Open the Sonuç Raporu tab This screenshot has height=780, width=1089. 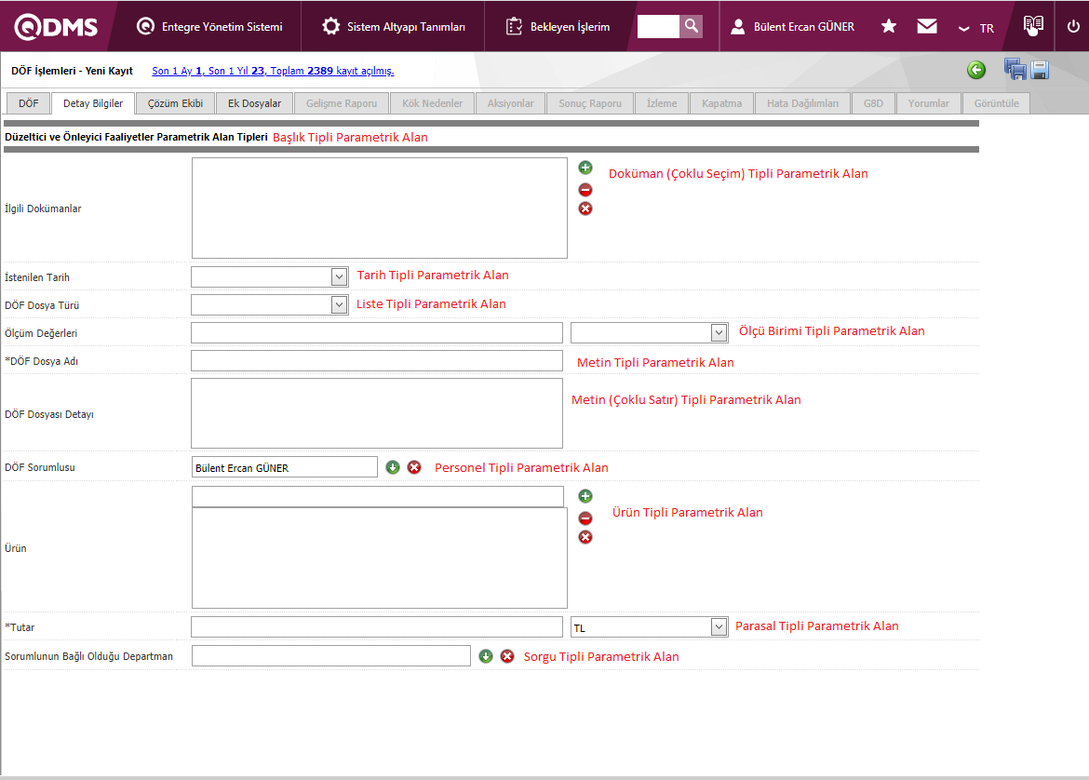(x=590, y=103)
